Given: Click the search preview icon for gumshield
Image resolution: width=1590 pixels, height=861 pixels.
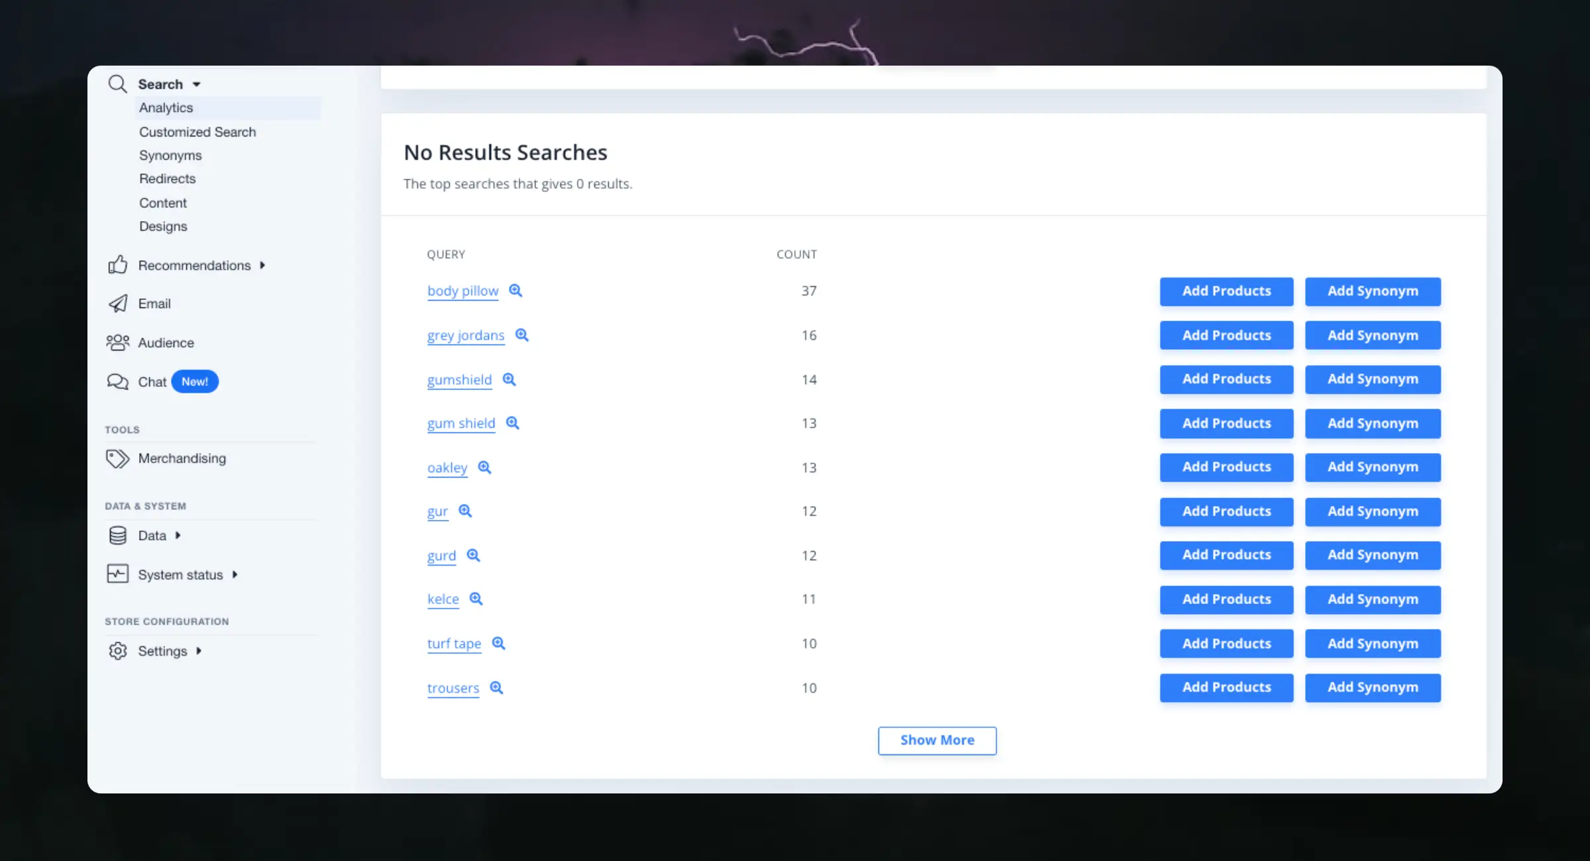Looking at the screenshot, I should point(509,379).
